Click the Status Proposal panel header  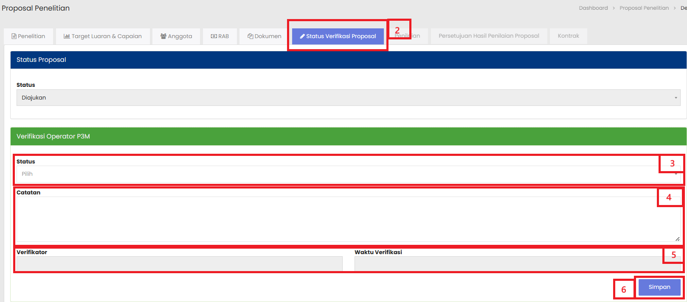tap(348, 60)
